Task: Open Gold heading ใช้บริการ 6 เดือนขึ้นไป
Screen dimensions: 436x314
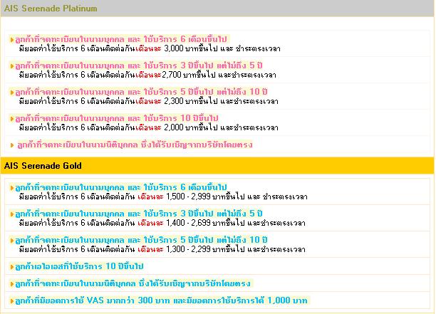Action: click(x=121, y=187)
